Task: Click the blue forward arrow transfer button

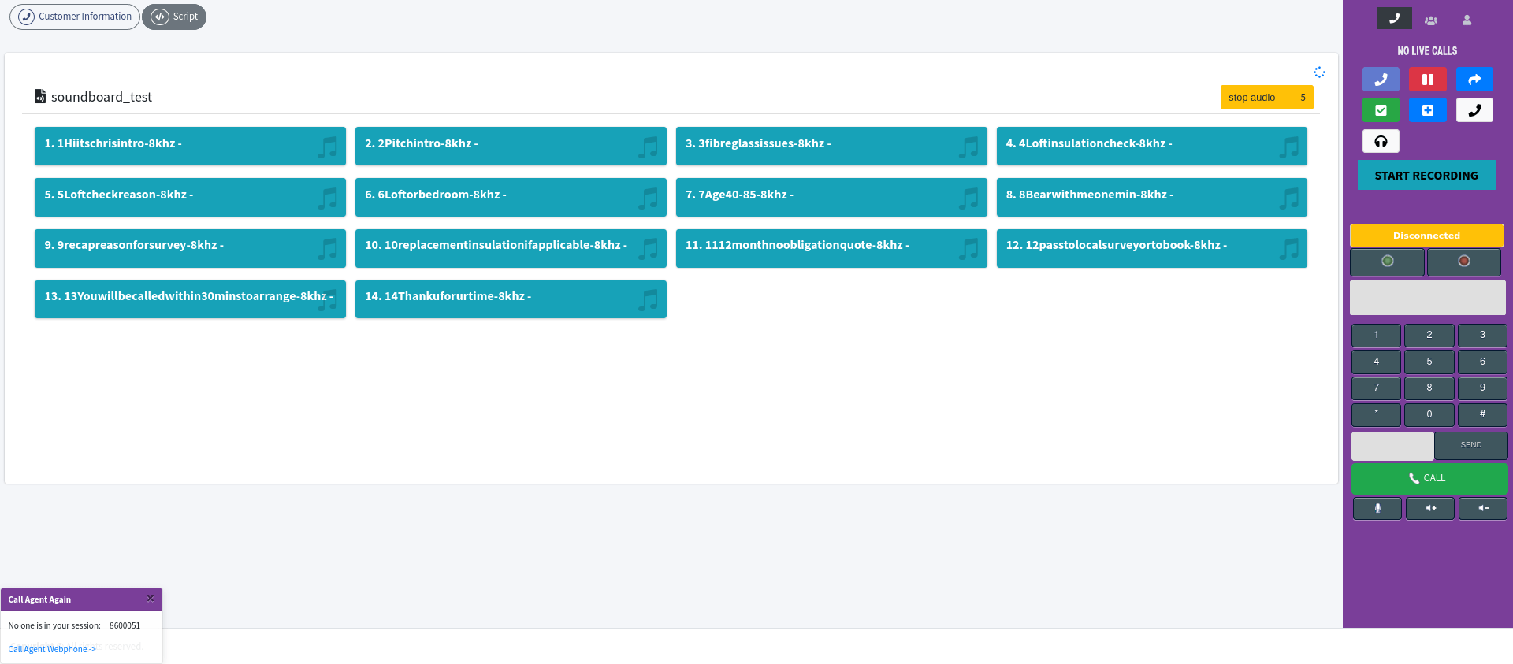Action: coord(1474,80)
